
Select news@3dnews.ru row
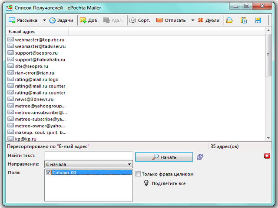click(x=34, y=99)
